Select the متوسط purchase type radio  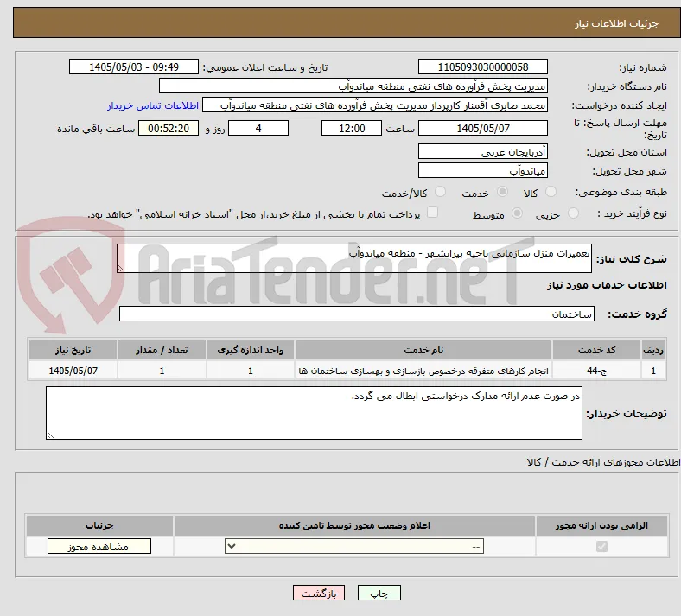tap(517, 213)
